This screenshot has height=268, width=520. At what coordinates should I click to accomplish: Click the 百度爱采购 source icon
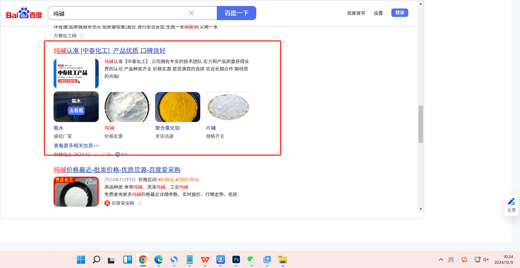107,203
